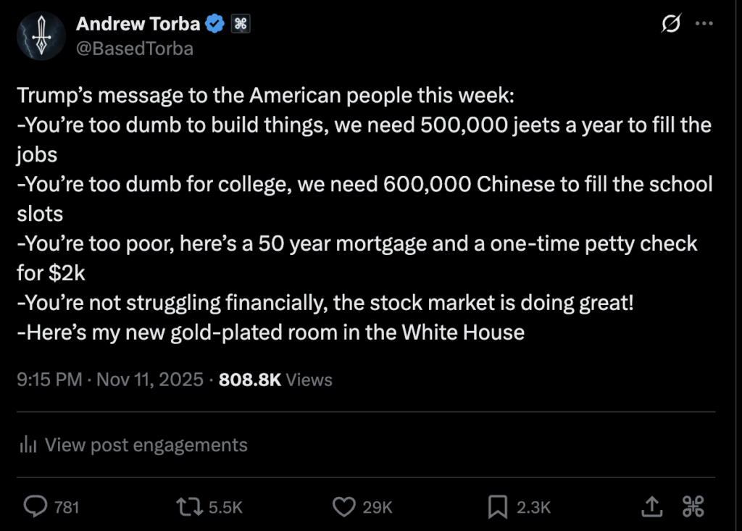Click the 5.5K reposts count
The height and width of the screenshot is (531, 742).
(225, 507)
